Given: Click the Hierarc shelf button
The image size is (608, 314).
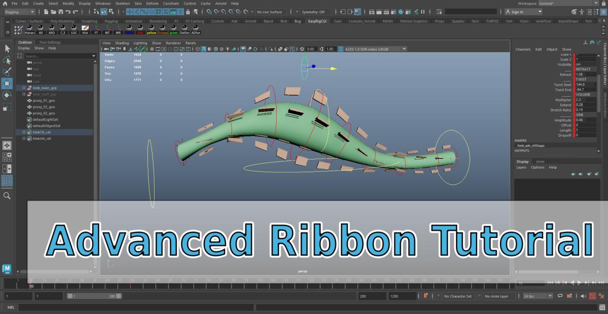Looking at the screenshot, I should (x=30, y=30).
